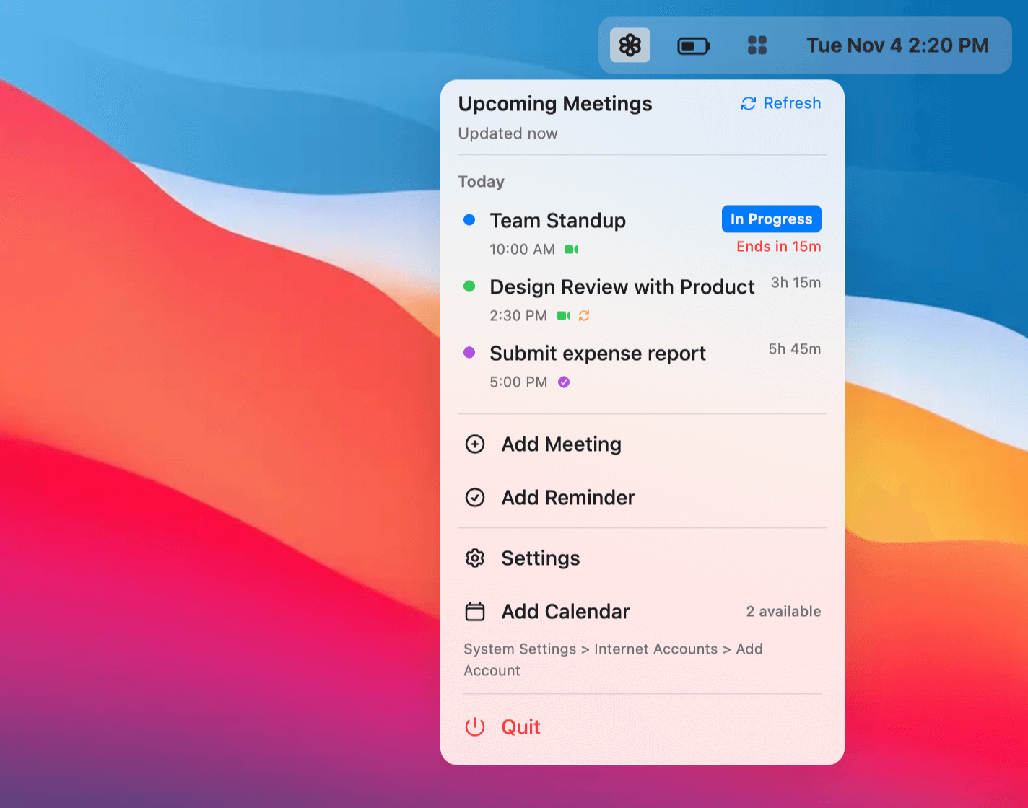Click the red power icon beside Quit
The height and width of the screenshot is (808, 1028).
tap(475, 727)
